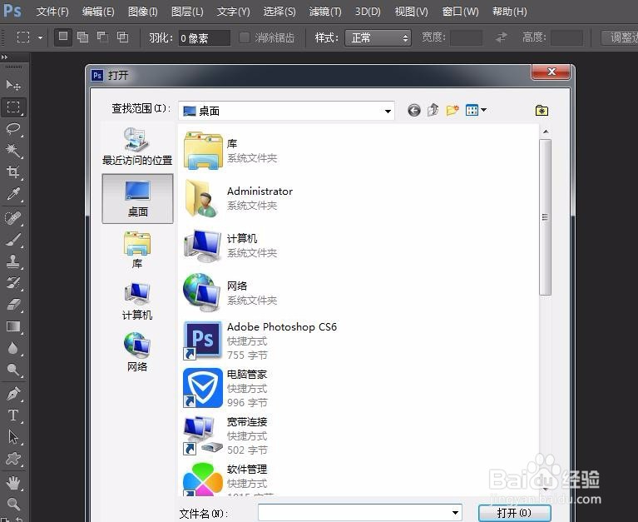Go to 最近访问的位置 in sidebar
The height and width of the screenshot is (522, 638).
137,147
